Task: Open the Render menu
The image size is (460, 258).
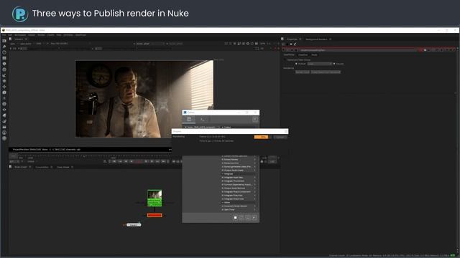Action: click(42, 35)
